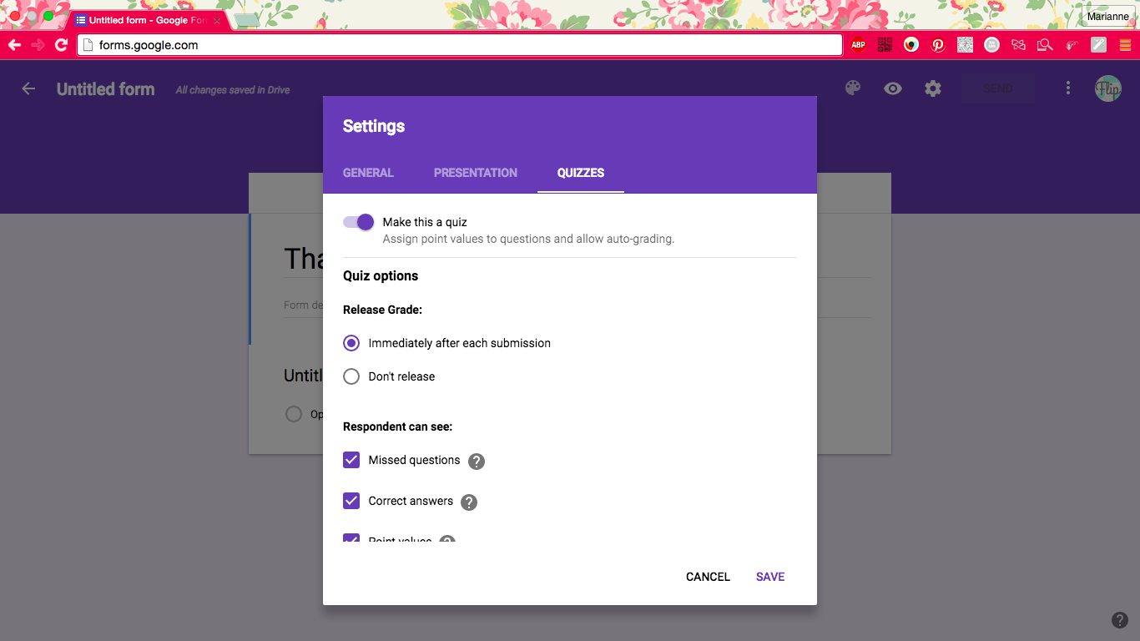Open the Adblock Plus extension
This screenshot has height=641, width=1140.
pyautogui.click(x=858, y=45)
